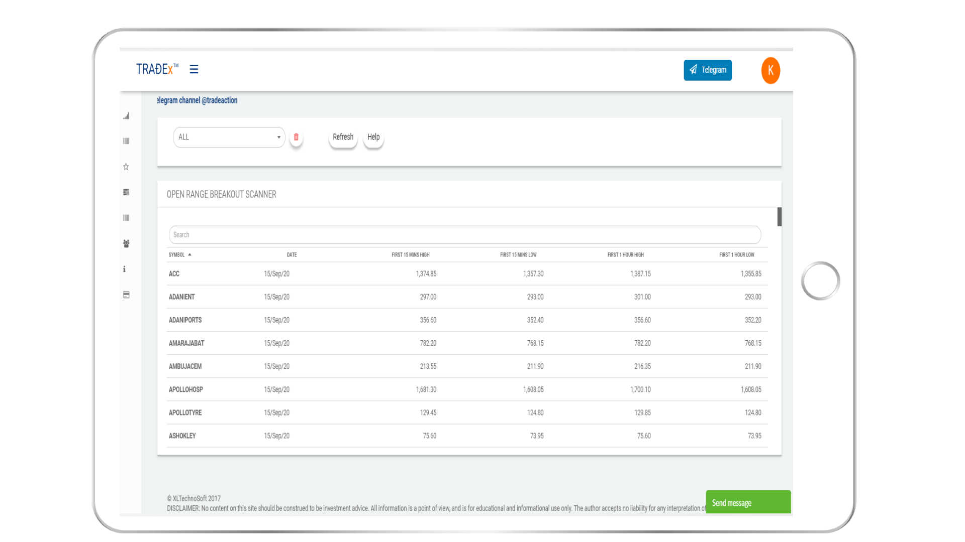Screen dimensions: 965x542
Task: Click the ascending sort arrow beside SYMBOL
Action: [x=189, y=254]
